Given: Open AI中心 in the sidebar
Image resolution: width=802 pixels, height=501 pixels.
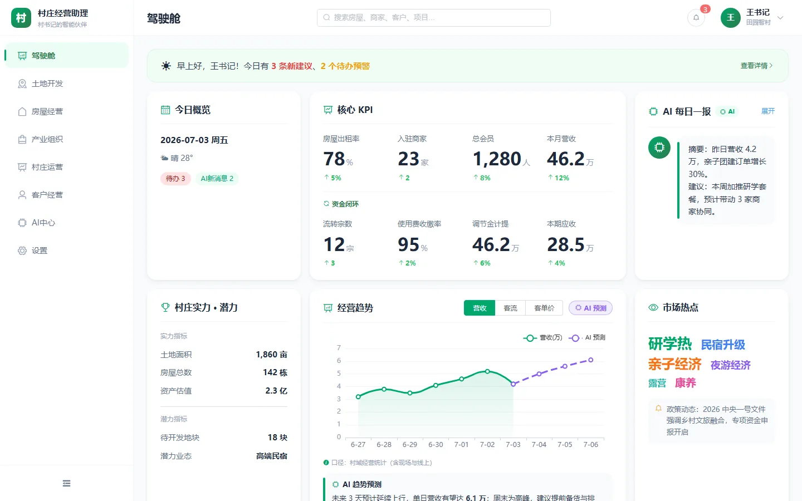Looking at the screenshot, I should point(67,223).
